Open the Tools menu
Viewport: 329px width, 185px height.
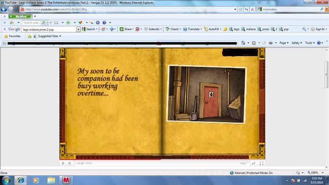point(309,43)
